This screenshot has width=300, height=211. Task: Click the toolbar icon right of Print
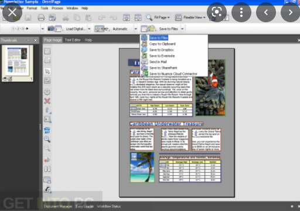coord(52,18)
